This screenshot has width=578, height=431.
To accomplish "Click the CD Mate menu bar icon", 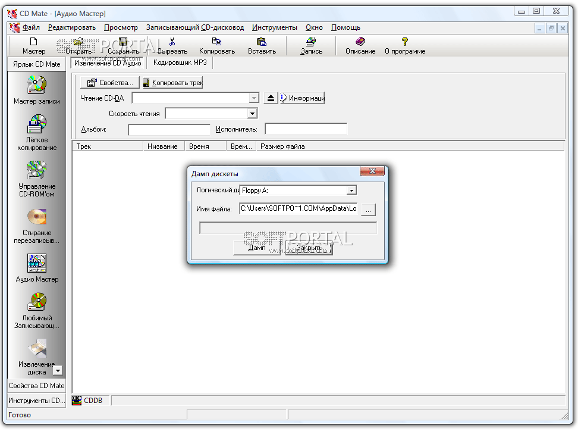I will [x=14, y=27].
